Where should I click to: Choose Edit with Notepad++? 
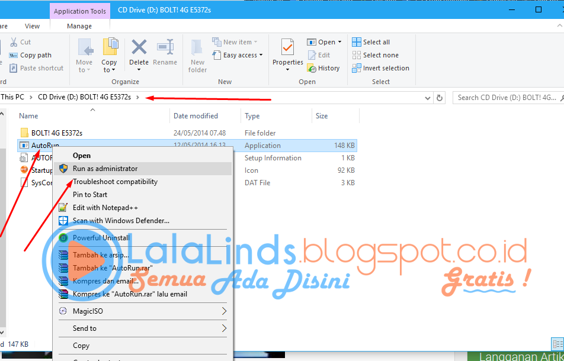[143, 207]
